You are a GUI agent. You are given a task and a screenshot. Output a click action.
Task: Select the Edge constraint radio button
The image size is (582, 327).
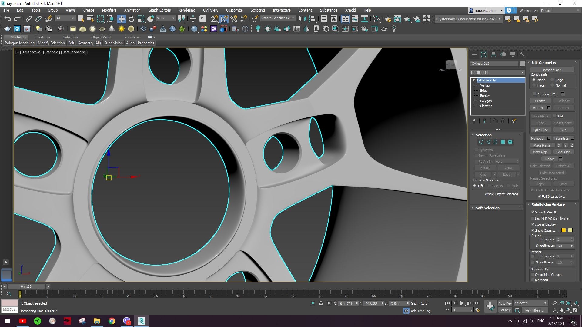coord(552,80)
